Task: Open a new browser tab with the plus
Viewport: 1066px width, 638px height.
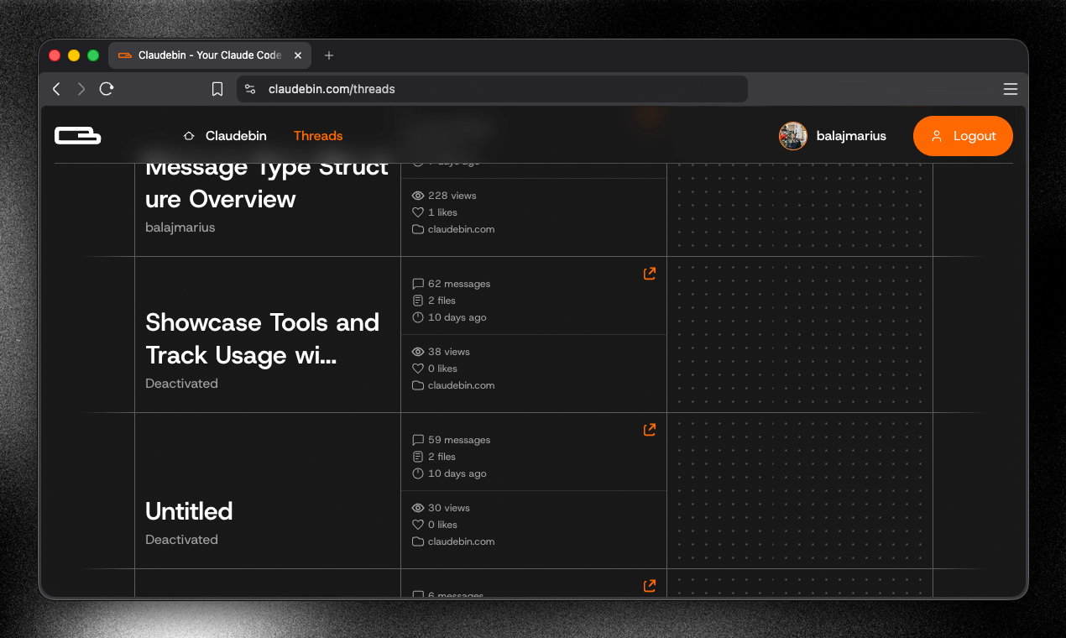Action: point(328,55)
